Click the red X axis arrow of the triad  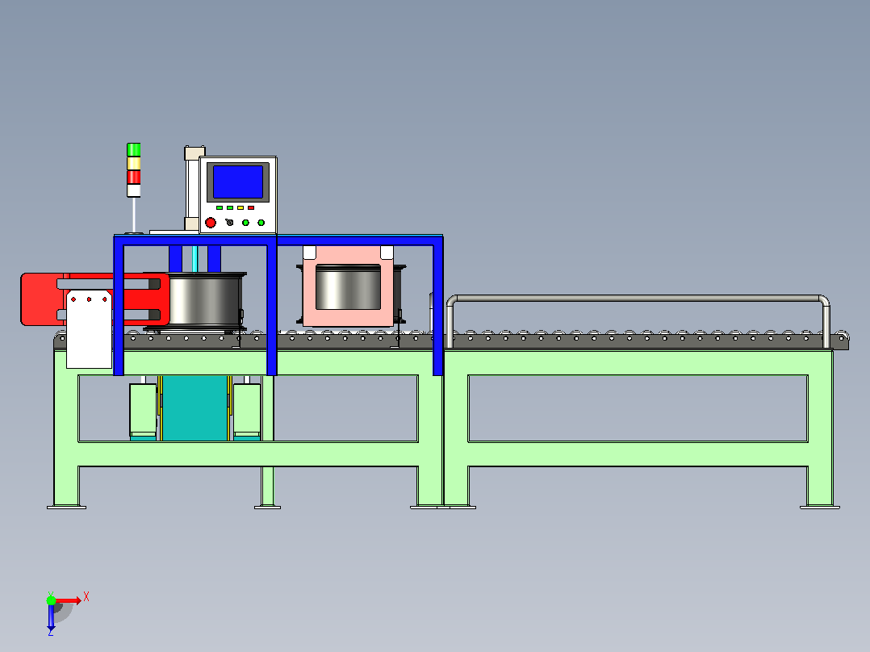coord(69,600)
